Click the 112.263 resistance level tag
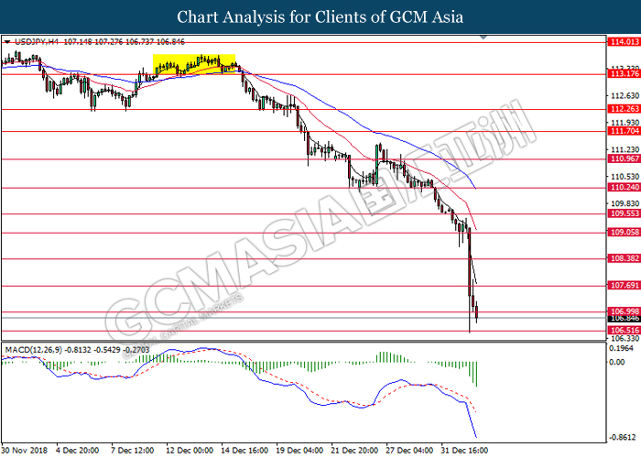Screen dimensions: 641x458 tap(625, 109)
